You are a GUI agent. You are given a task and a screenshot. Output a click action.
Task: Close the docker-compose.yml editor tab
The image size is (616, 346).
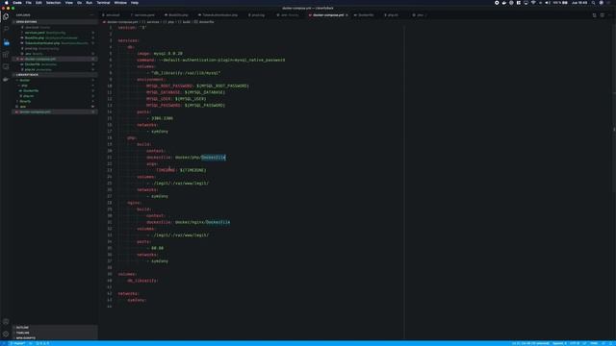point(346,15)
